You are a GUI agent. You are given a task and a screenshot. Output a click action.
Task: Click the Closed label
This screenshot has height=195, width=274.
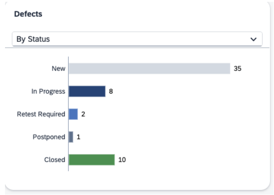click(x=55, y=159)
